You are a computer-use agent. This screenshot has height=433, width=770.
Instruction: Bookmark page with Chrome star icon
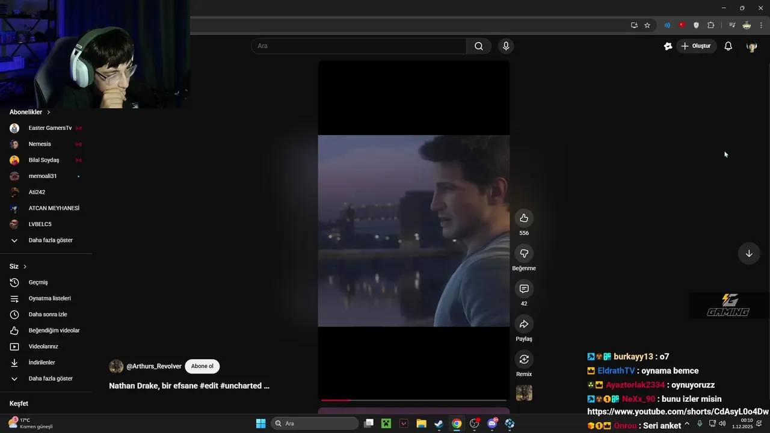click(647, 25)
